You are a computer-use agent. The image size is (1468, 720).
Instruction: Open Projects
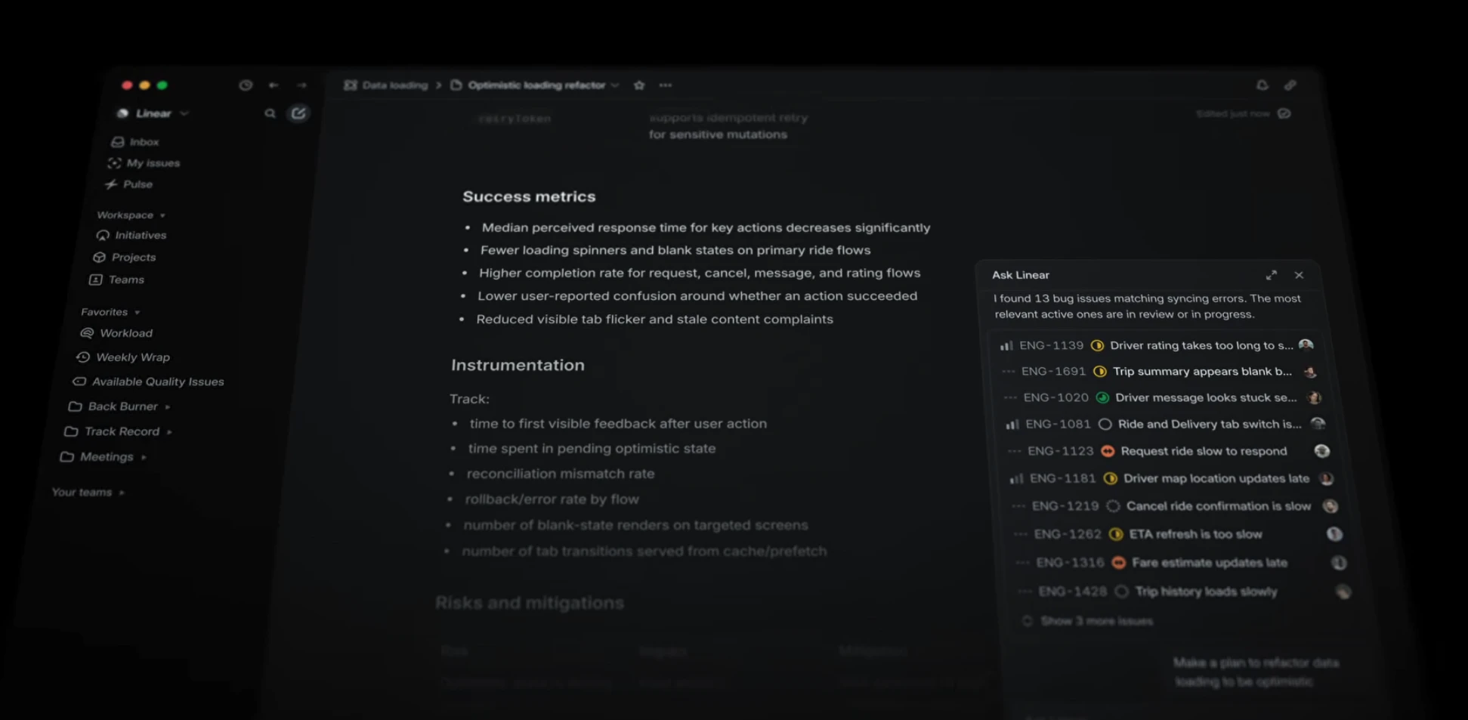125,258
